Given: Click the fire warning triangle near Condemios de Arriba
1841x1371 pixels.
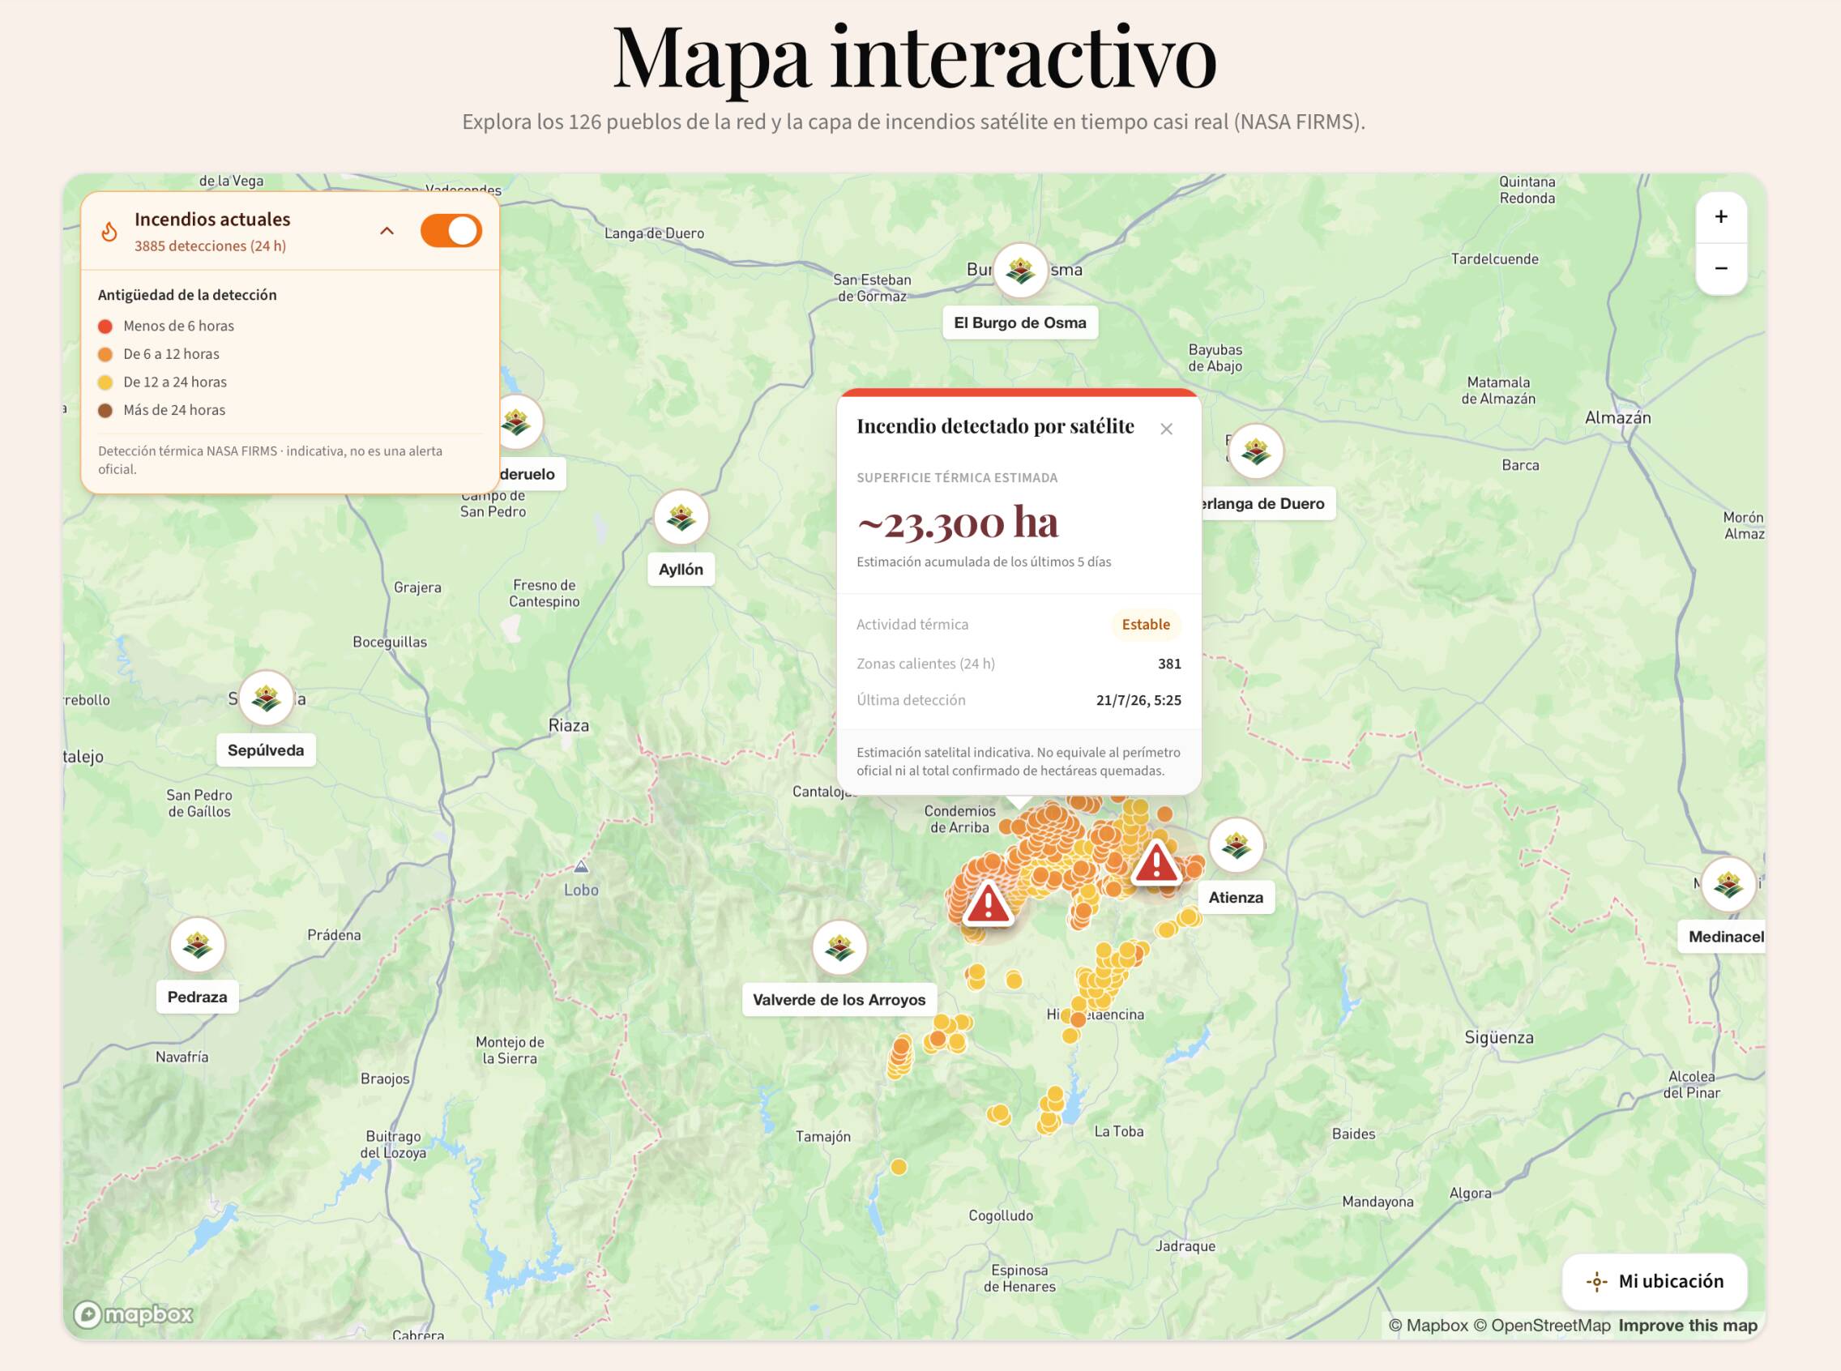Looking at the screenshot, I should pyautogui.click(x=988, y=903).
